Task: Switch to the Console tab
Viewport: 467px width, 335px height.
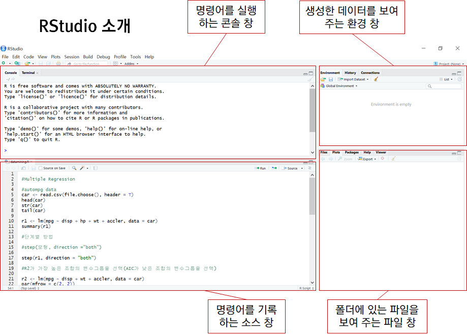Action: point(11,73)
